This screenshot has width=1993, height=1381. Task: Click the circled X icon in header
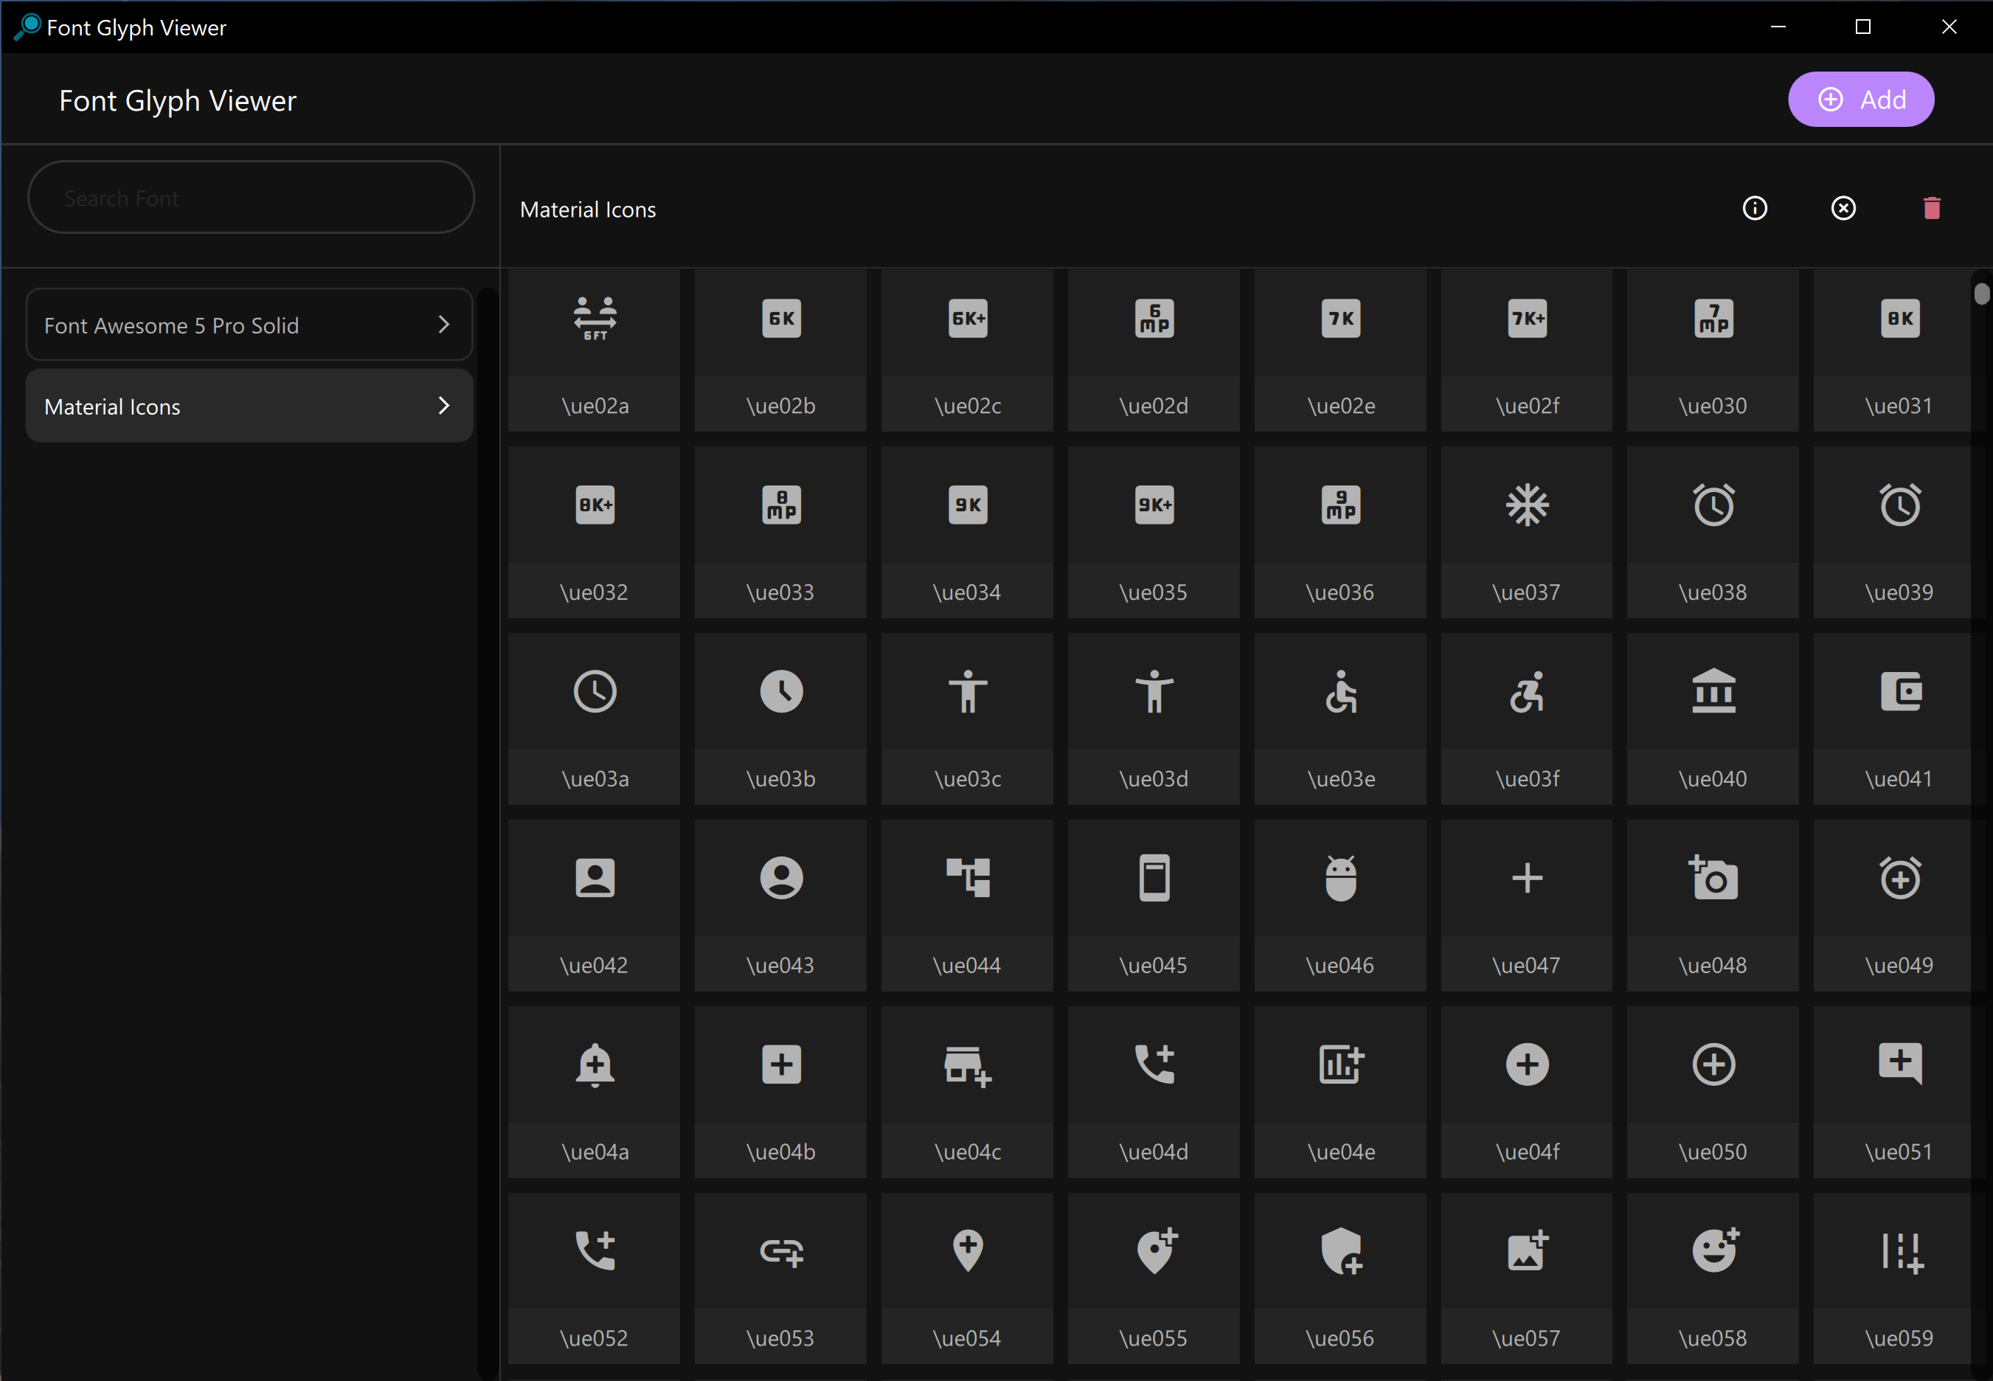coord(1843,209)
